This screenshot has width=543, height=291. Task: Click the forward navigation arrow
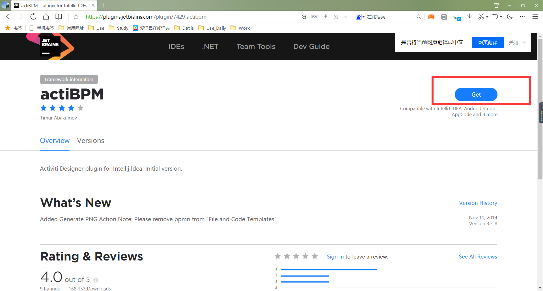(x=20, y=17)
